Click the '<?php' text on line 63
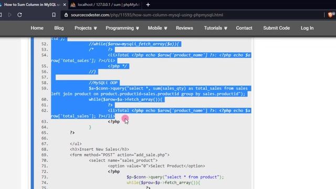 (114, 121)
